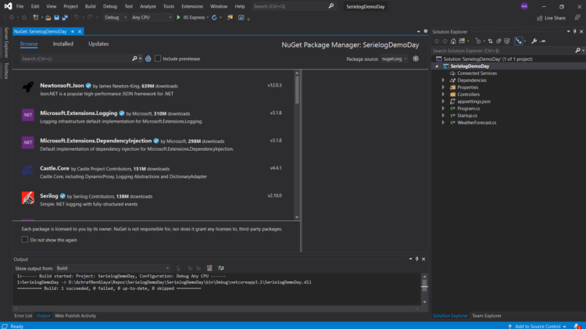Click the Find in Files icon

point(230,17)
